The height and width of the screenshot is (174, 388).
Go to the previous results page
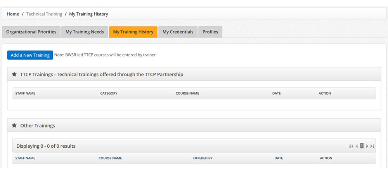(x=357, y=146)
